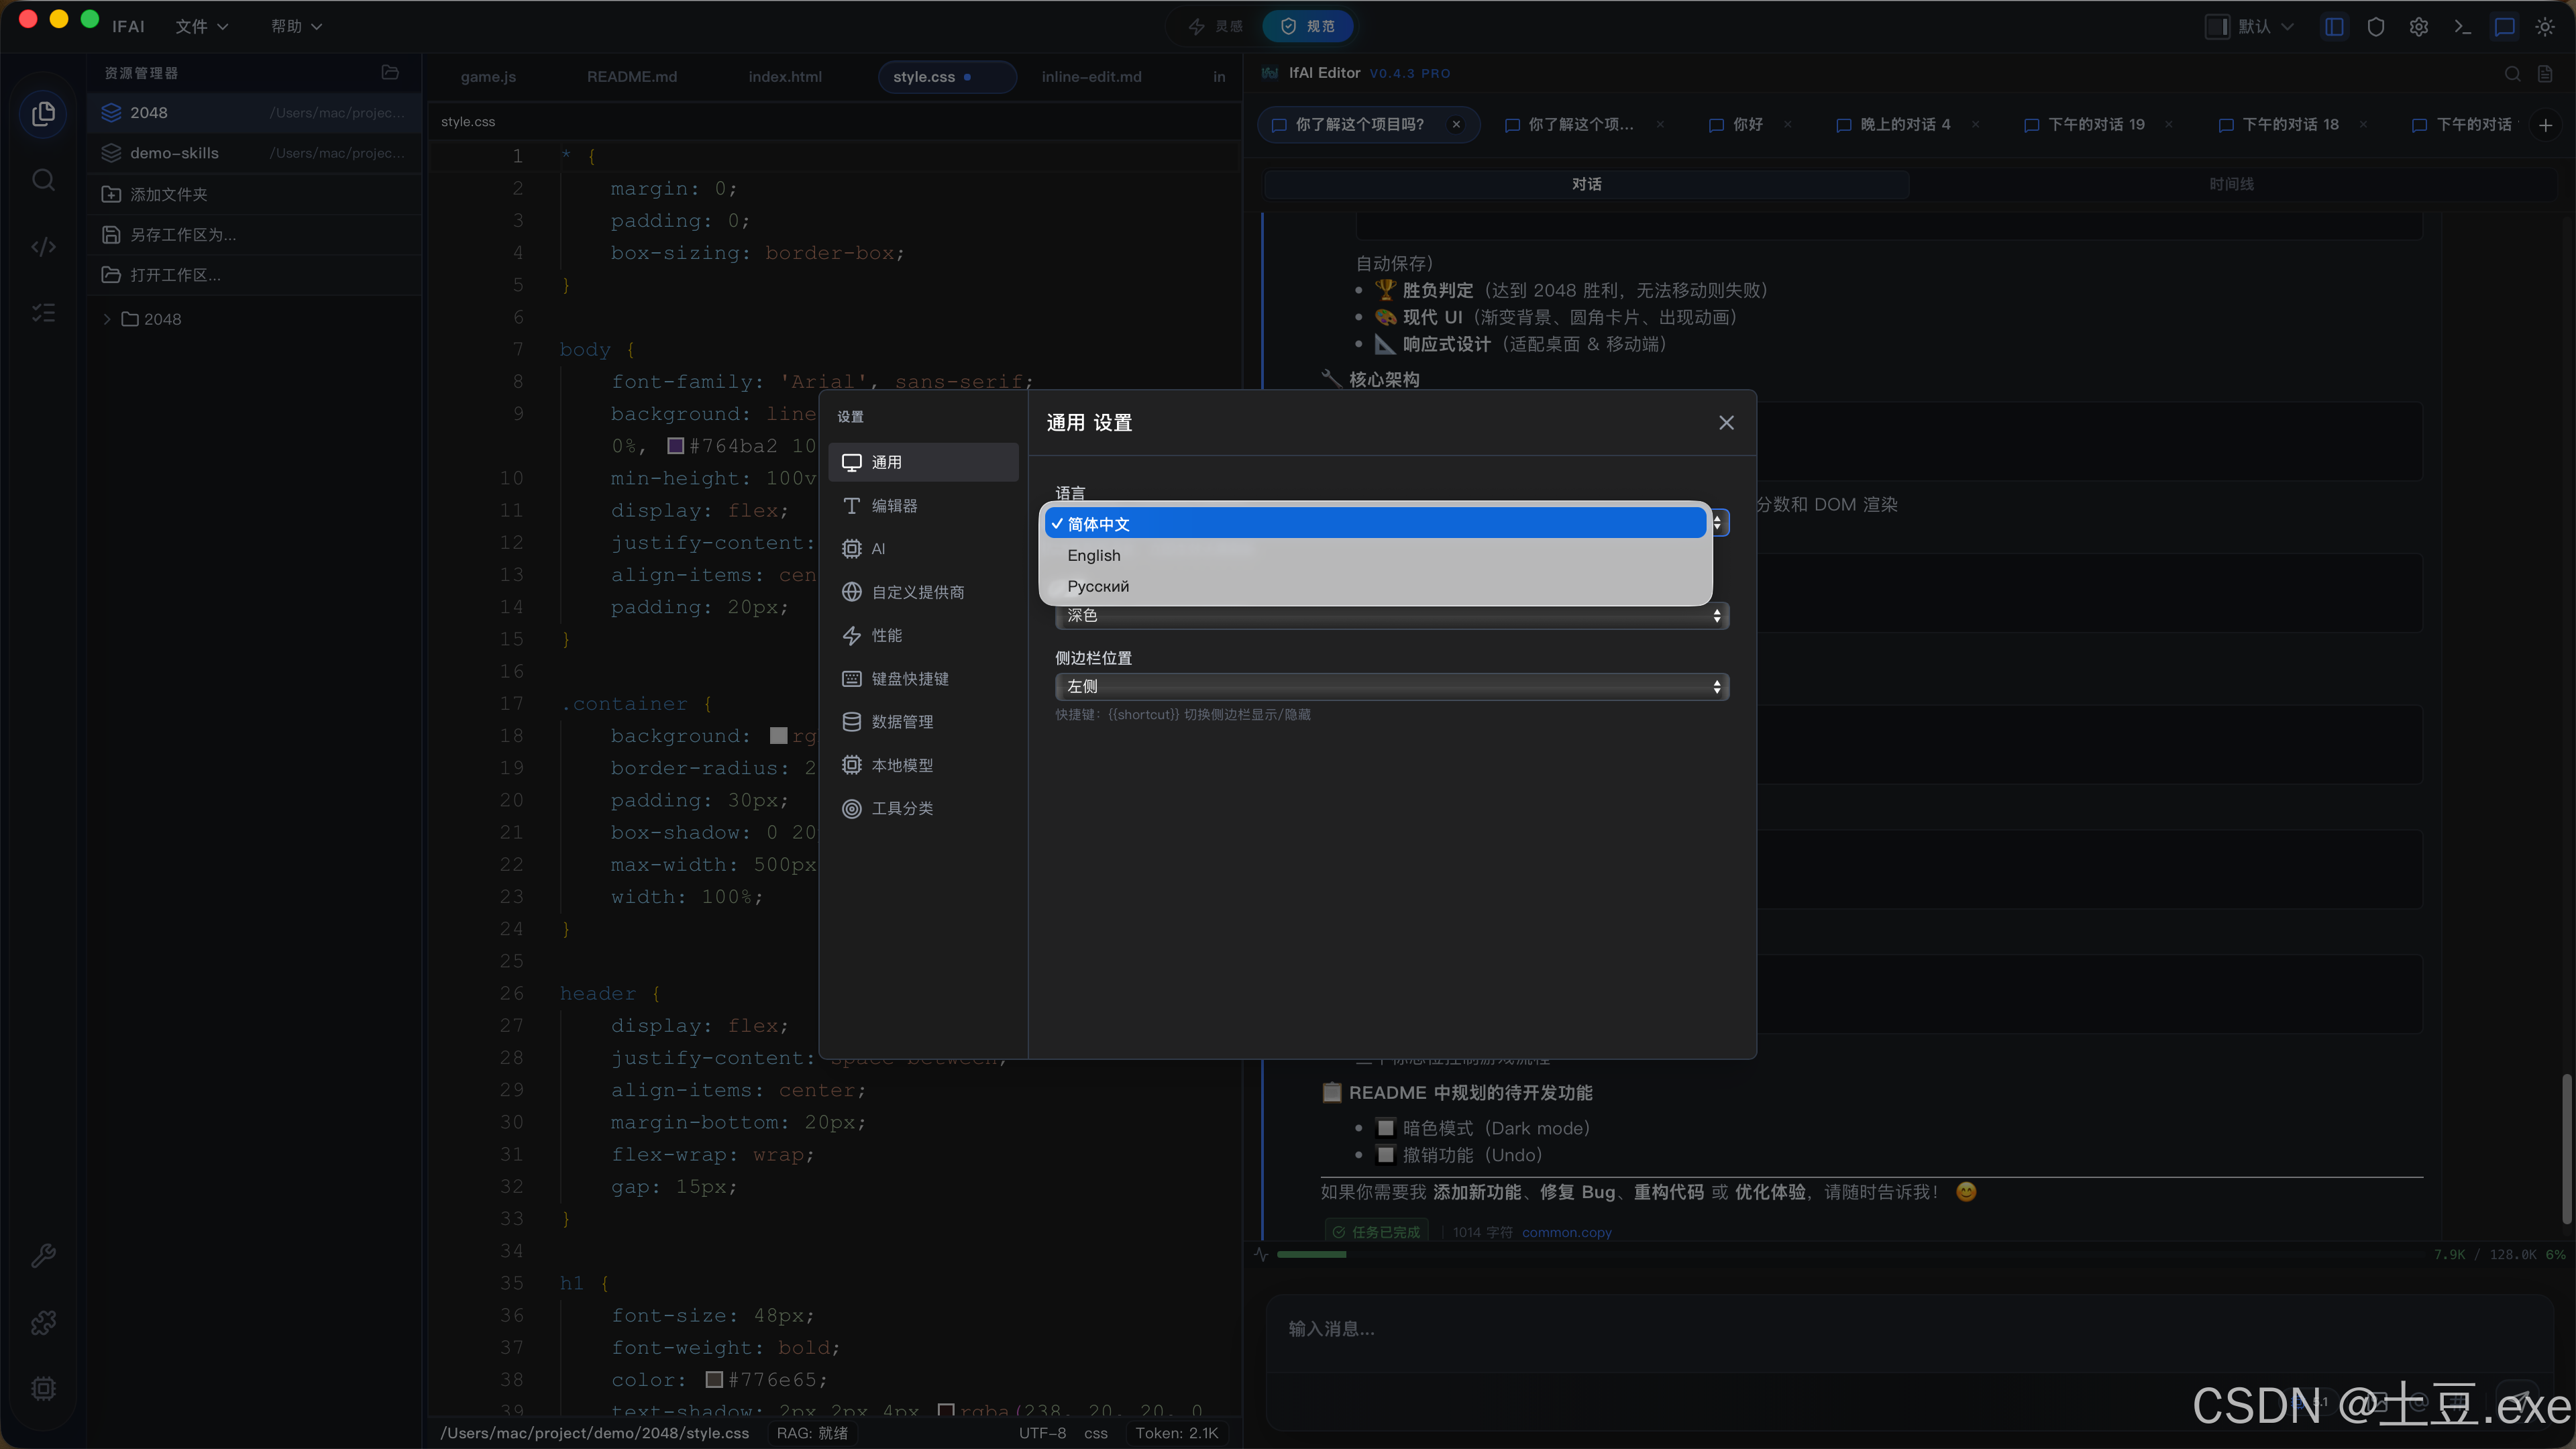Choose 简体中文 in language dropdown

(1375, 524)
